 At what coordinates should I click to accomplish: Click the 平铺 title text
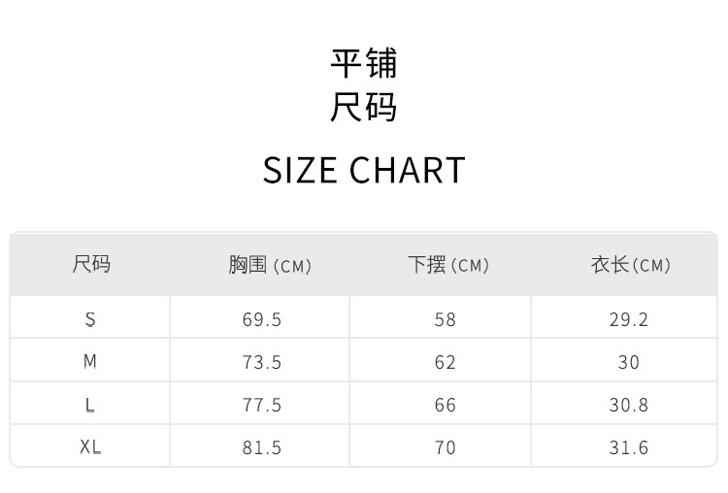(364, 63)
